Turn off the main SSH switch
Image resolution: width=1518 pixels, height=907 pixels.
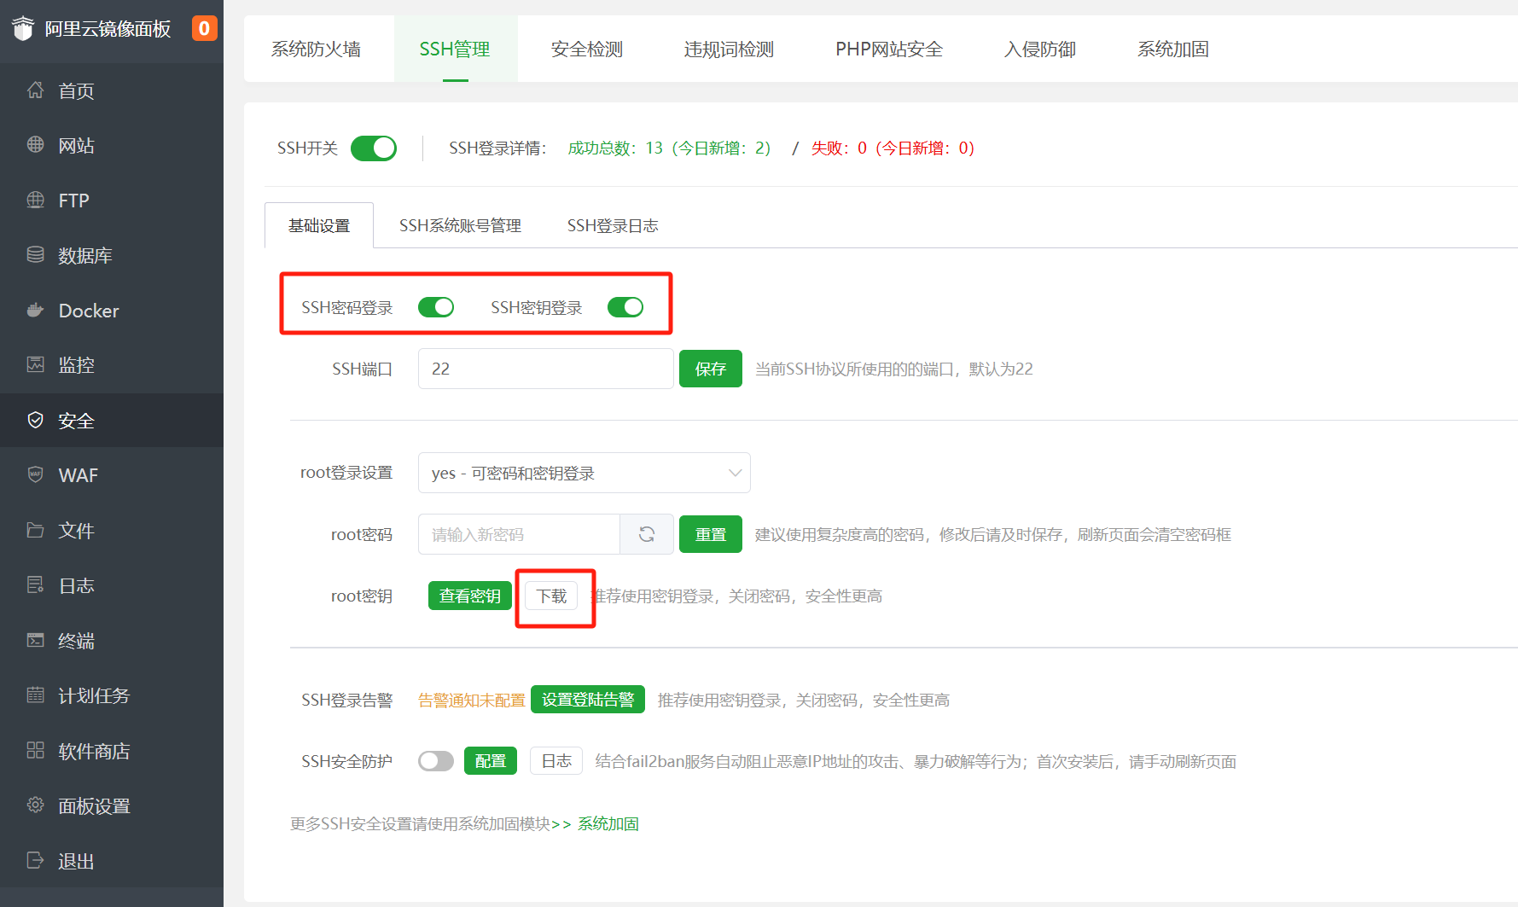(374, 148)
